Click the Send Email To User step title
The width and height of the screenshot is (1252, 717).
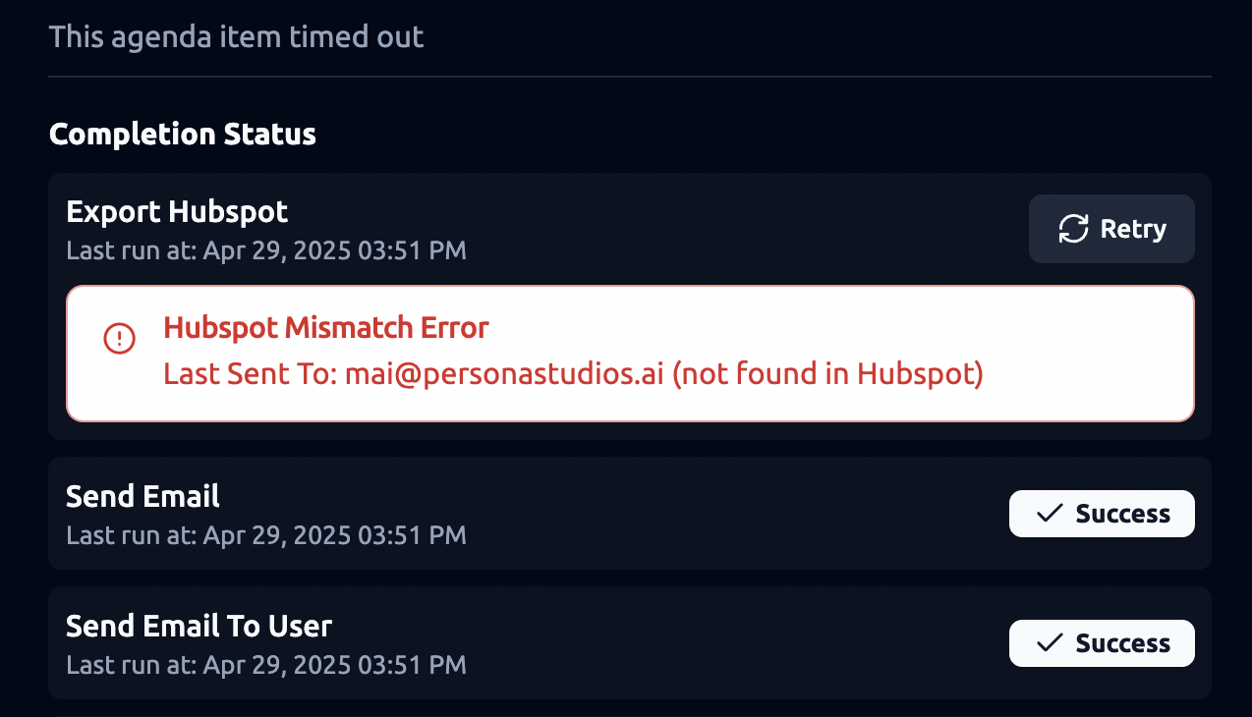(x=199, y=626)
